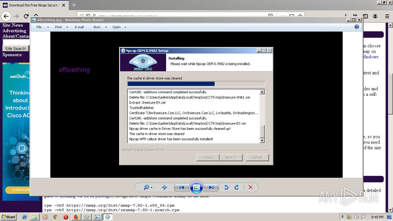Image resolution: width=393 pixels, height=221 pixels.
Task: Click the volume speaker tray icon
Action: (356, 217)
